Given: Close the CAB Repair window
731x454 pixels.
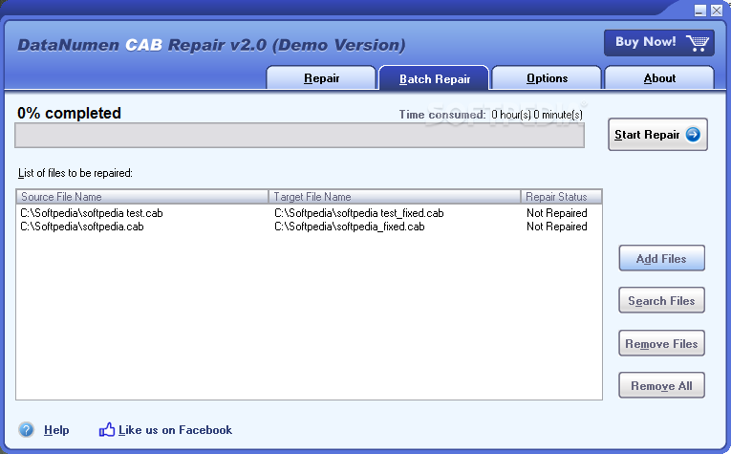Looking at the screenshot, I should pyautogui.click(x=717, y=11).
